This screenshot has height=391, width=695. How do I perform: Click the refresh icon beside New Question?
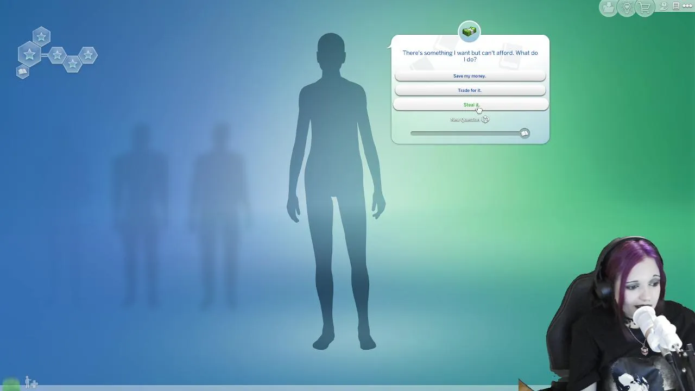(x=485, y=119)
